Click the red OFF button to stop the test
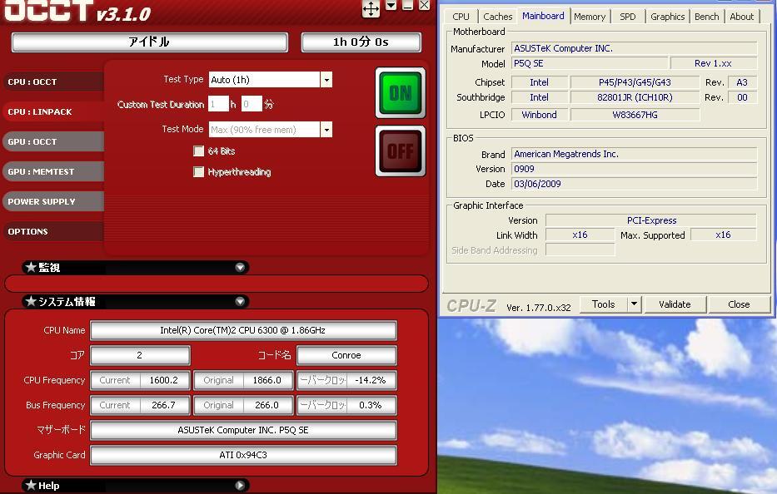The height and width of the screenshot is (494, 777). coord(400,151)
